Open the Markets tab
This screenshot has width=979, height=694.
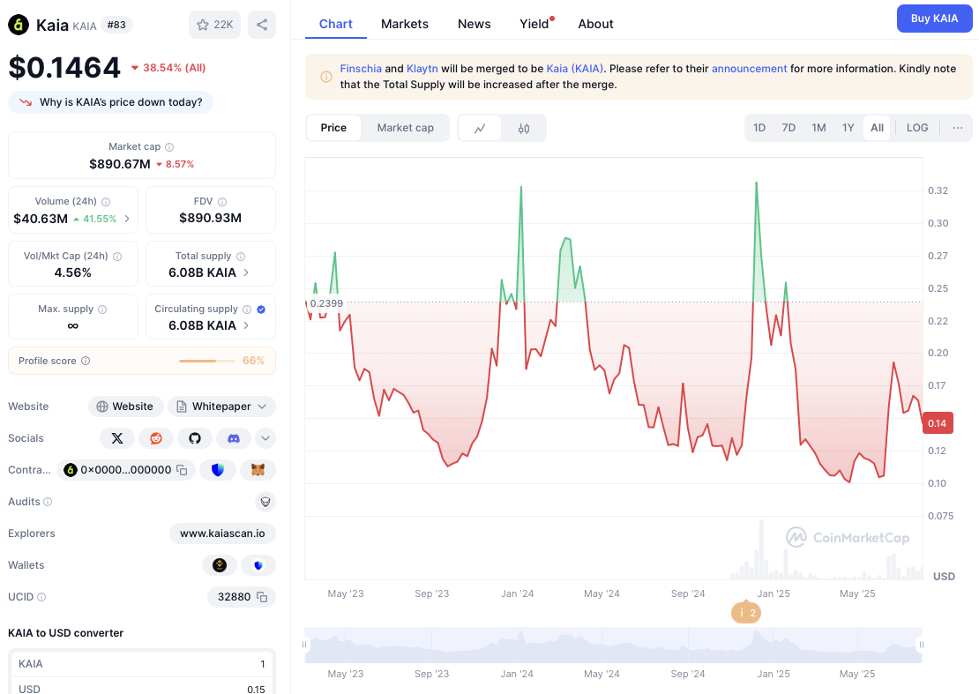pyautogui.click(x=405, y=24)
